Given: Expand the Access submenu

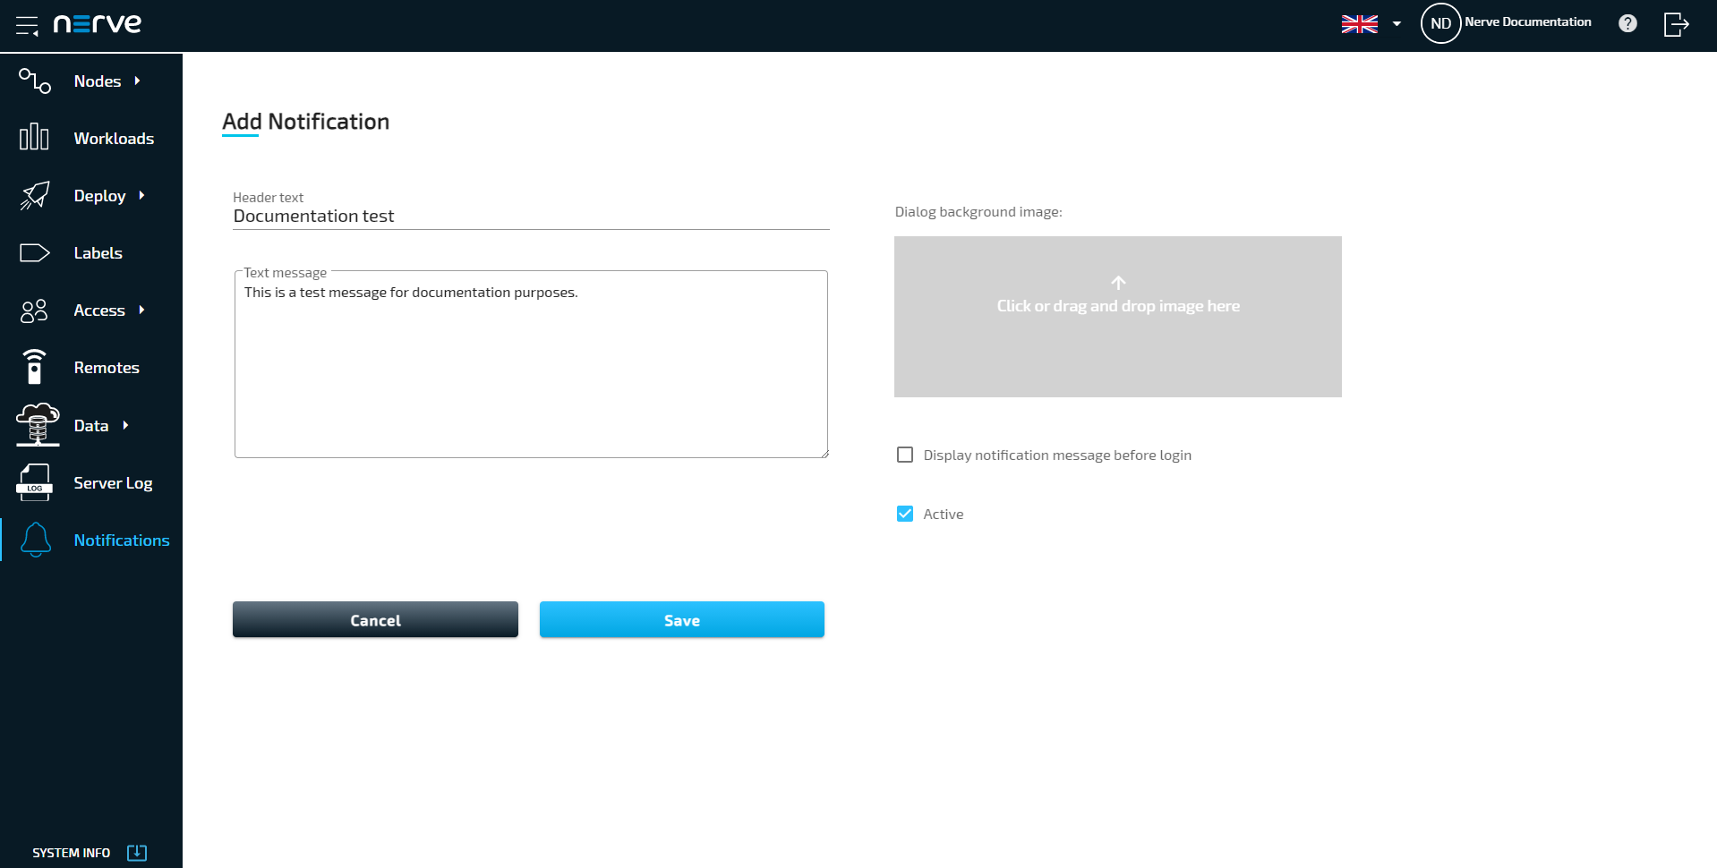Looking at the screenshot, I should tap(141, 311).
